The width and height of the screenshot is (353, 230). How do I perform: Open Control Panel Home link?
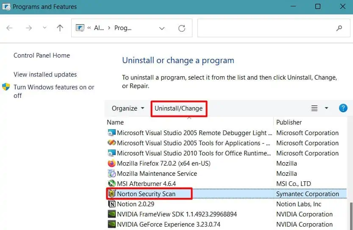[x=42, y=55]
